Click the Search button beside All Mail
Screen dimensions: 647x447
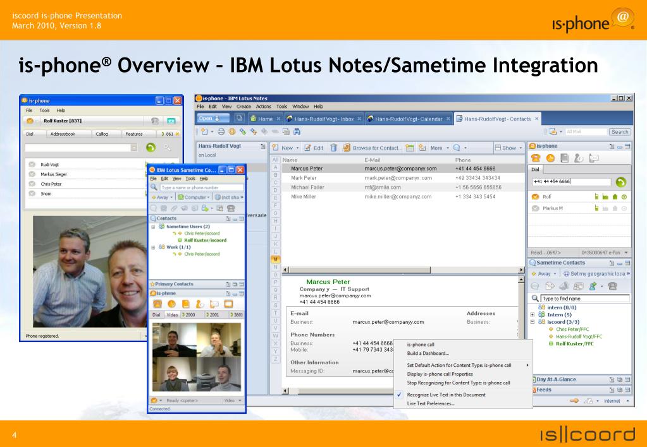click(619, 132)
